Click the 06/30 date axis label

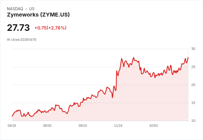(x=47, y=126)
